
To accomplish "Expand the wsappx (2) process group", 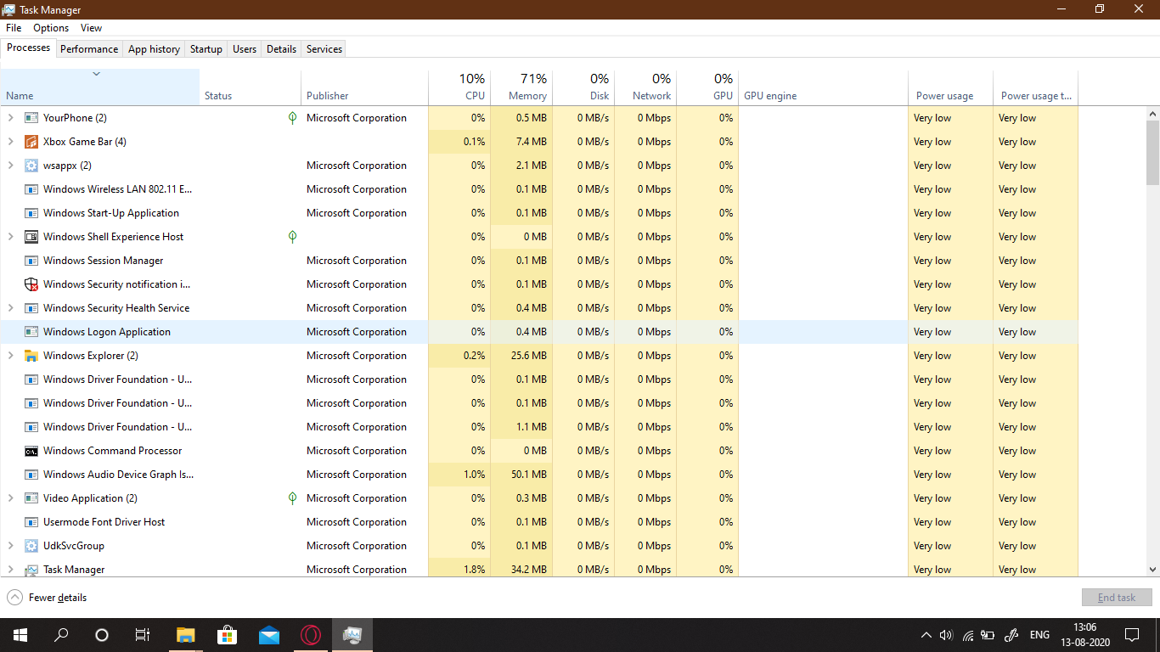I will [x=10, y=166].
